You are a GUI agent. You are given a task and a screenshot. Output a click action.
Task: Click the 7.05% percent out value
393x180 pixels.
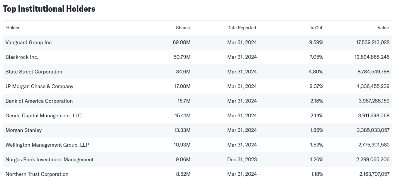pos(316,57)
